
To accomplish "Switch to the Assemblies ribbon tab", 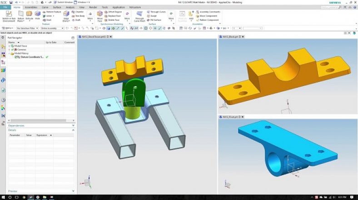I will 31,7.
